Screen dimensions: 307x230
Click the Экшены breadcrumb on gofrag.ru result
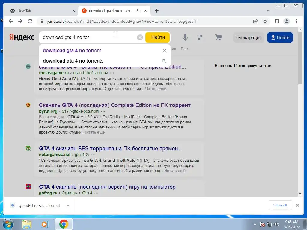point(70,193)
